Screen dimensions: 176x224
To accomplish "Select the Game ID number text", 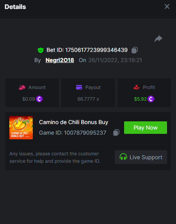I will (x=85, y=133).
